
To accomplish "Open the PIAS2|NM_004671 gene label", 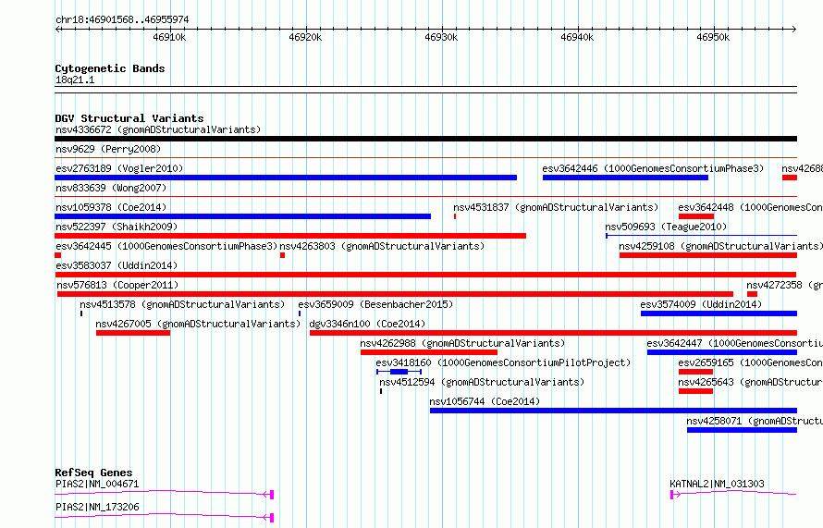I will (97, 484).
